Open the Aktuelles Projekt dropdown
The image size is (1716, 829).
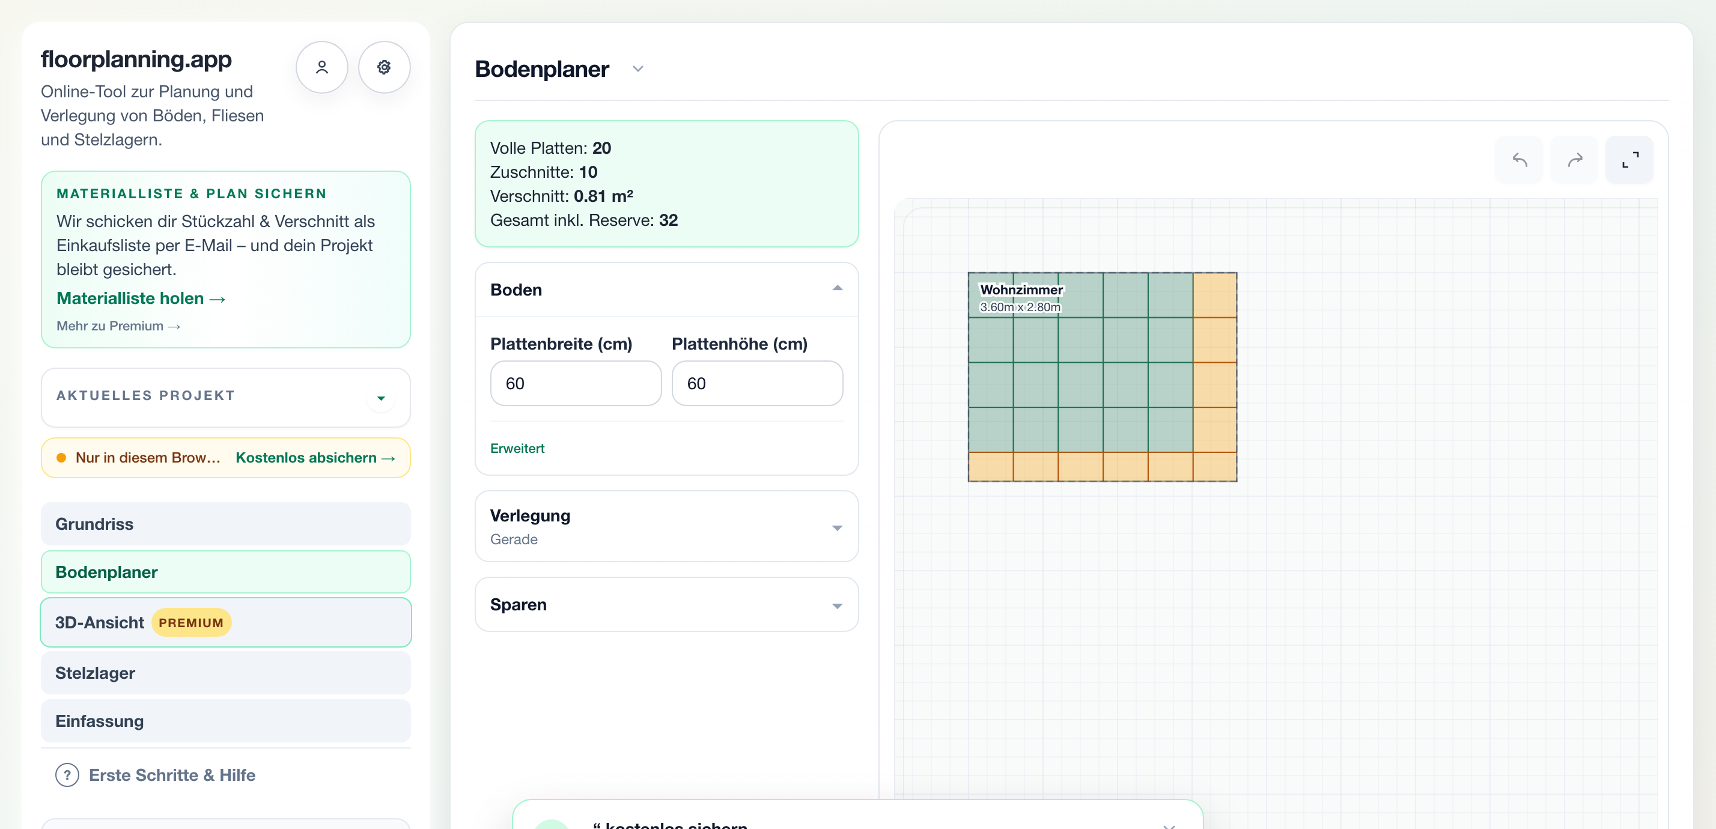[381, 398]
